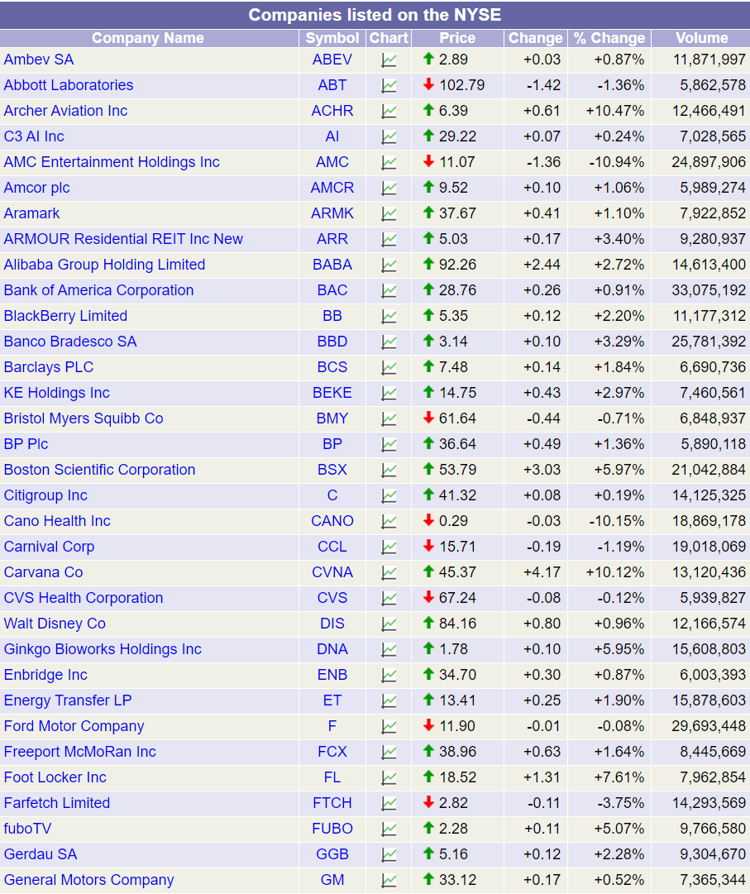This screenshot has width=750, height=894.
Task: Follow the Bank of America Corporation link
Action: pyautogui.click(x=98, y=291)
